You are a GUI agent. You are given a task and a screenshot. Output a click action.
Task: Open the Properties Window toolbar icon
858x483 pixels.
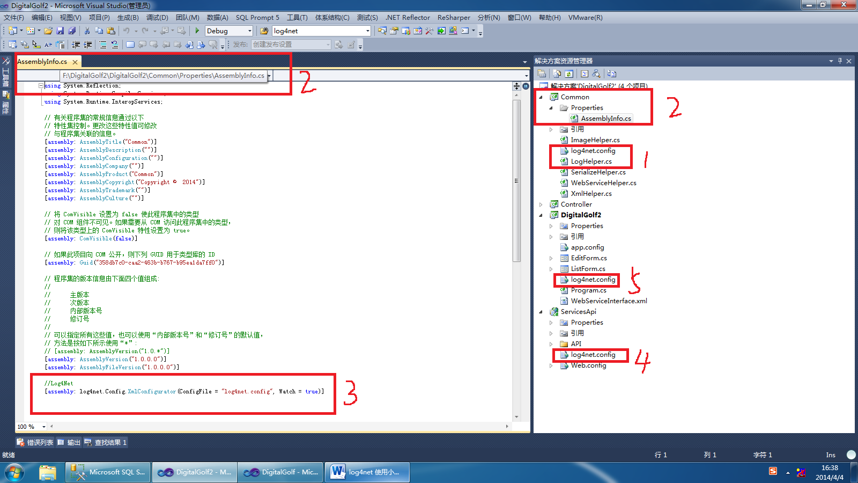point(394,31)
